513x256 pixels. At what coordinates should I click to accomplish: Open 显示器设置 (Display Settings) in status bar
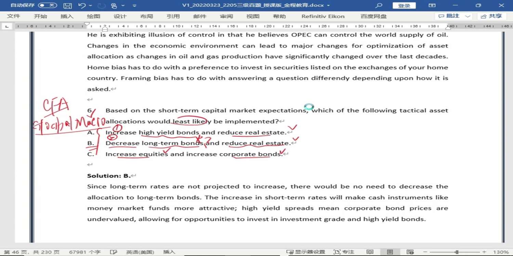[306, 252]
